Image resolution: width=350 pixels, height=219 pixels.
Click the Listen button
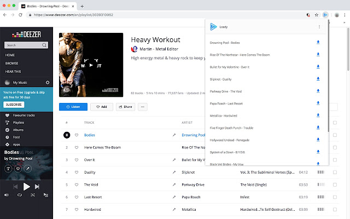point(73,107)
